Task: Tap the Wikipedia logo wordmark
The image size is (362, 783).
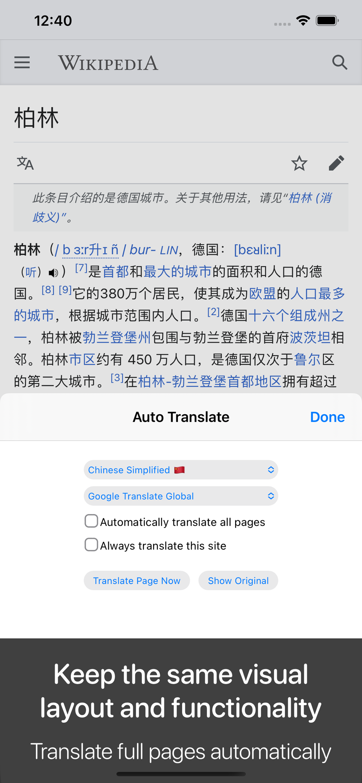Action: 108,63
